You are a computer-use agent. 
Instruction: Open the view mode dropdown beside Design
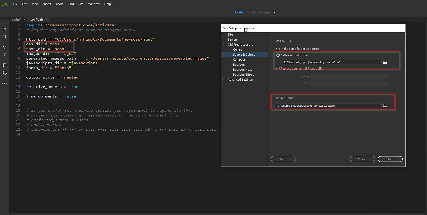coord(274,12)
